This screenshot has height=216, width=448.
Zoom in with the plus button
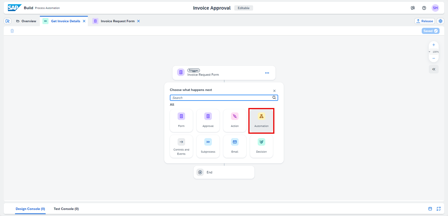[434, 45]
